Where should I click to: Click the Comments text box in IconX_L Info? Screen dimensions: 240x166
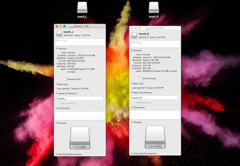click(80, 116)
